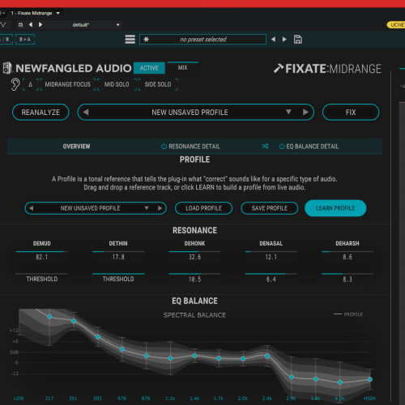The height and width of the screenshot is (405, 405).
Task: Switch to the Resonance Detail tab
Action: tap(194, 147)
